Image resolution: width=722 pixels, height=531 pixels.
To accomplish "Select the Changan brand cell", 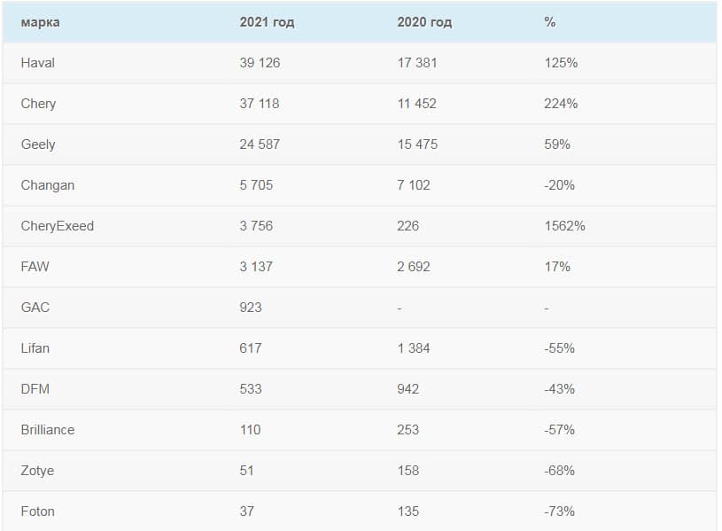I will 48,185.
